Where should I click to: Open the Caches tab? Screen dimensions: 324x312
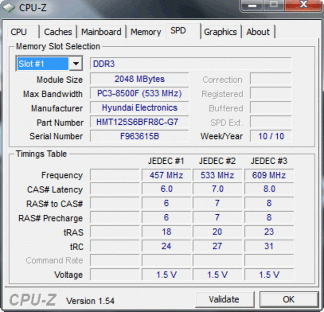58,32
